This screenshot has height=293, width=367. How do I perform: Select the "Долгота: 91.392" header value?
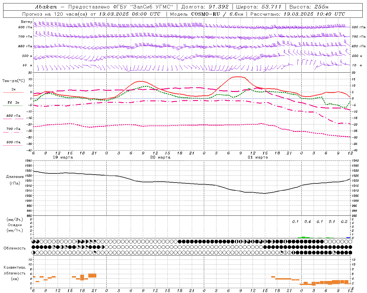tap(205, 7)
